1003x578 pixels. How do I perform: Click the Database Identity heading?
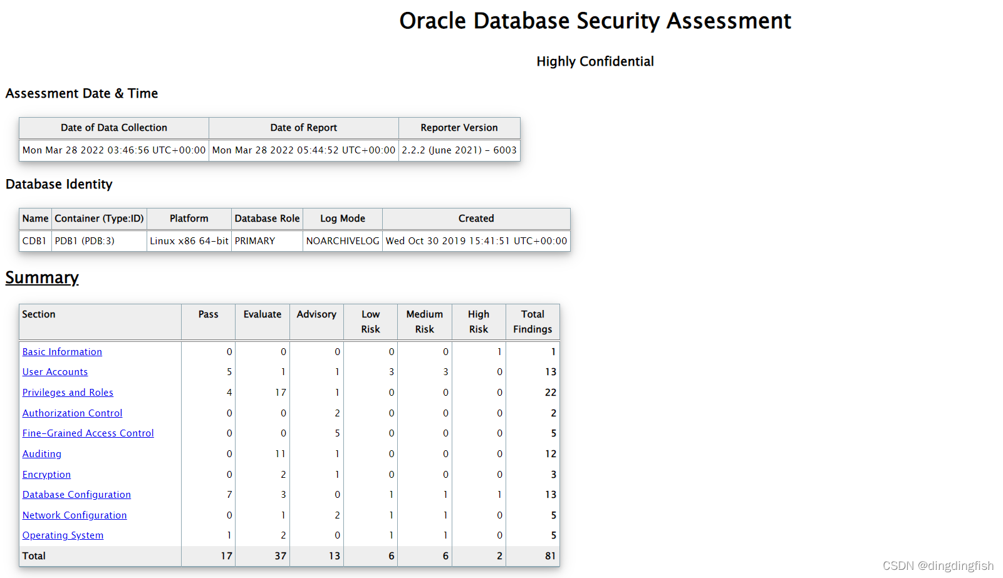click(x=59, y=184)
